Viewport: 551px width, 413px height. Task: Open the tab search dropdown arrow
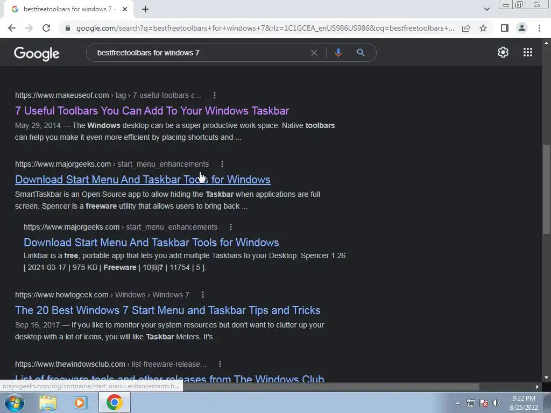(486, 9)
